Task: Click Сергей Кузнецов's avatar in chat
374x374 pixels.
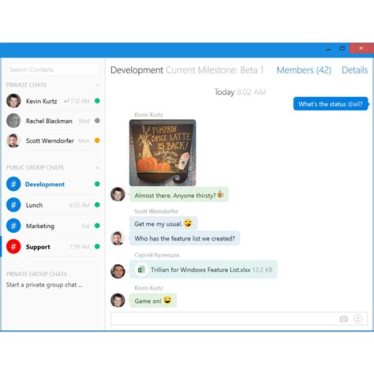Action: [x=118, y=271]
